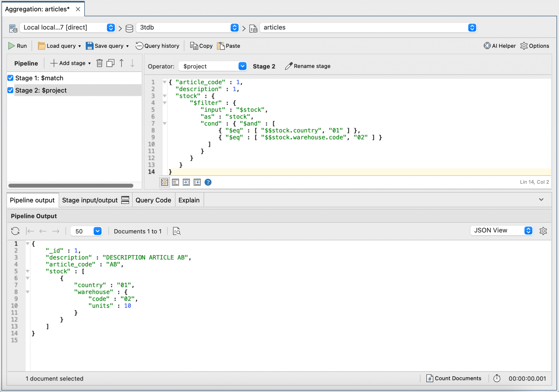Expand the JSON View selector
This screenshot has width=559, height=392.
click(x=528, y=230)
